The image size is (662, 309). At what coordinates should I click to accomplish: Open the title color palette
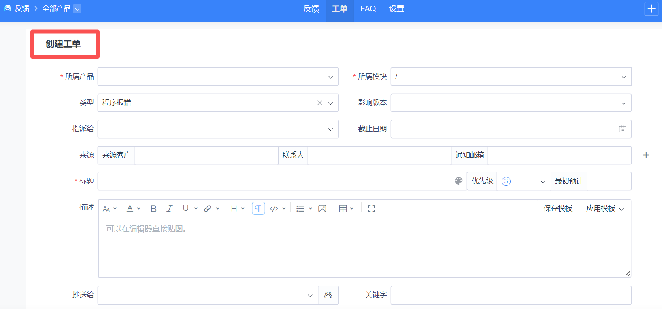coord(458,181)
